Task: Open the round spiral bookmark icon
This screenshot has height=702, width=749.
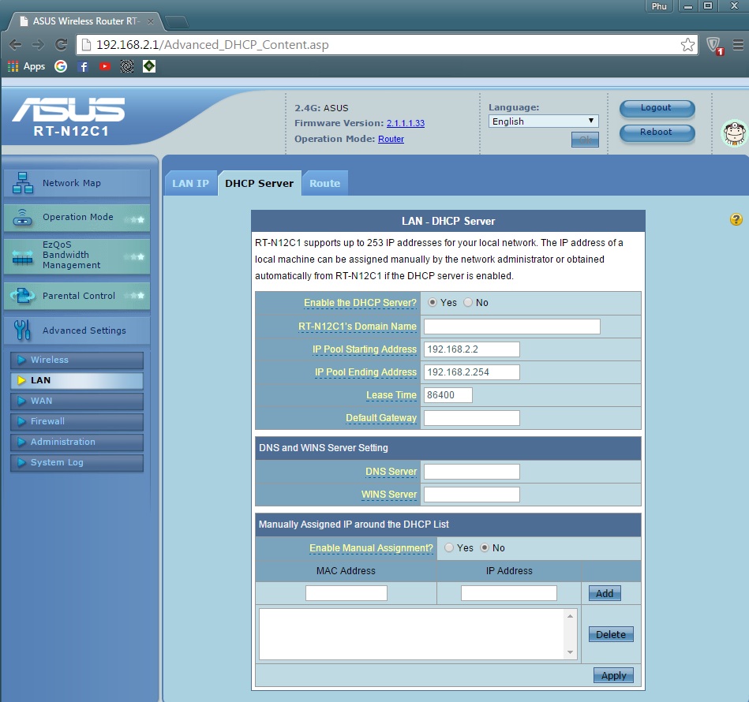Action: click(x=127, y=66)
